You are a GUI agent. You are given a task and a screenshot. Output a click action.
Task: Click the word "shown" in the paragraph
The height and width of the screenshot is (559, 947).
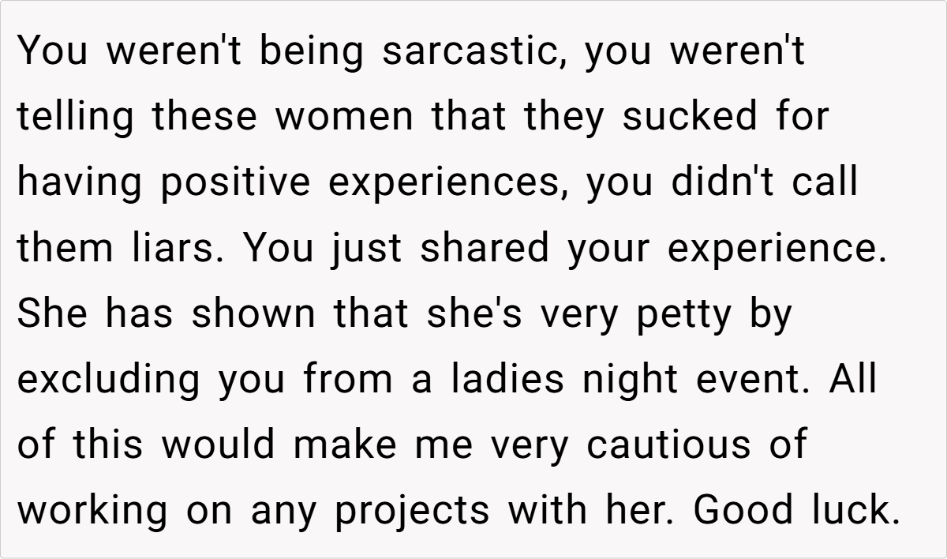[x=253, y=314]
